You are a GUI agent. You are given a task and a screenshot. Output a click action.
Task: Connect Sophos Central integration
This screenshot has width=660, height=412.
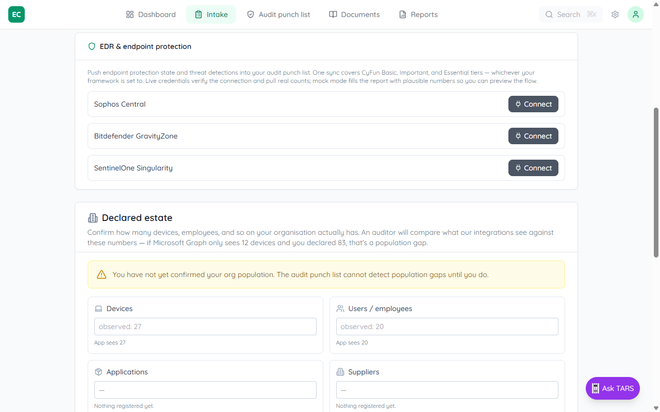(x=533, y=104)
